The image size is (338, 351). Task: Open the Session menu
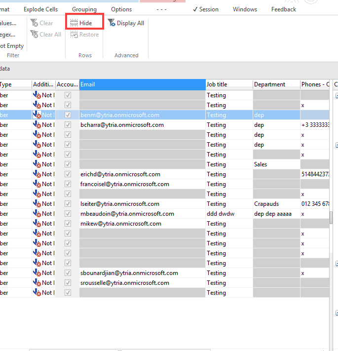206,9
